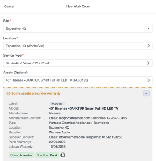Open Service Type chevron arrow
The width and height of the screenshot is (156, 161).
(149, 63)
